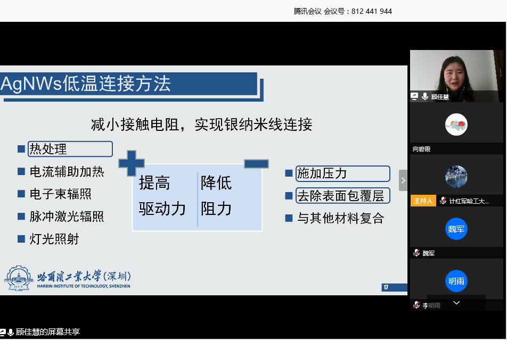
Task: Click the 顾佳慧的屏幕共享 label
Action: tap(47, 331)
